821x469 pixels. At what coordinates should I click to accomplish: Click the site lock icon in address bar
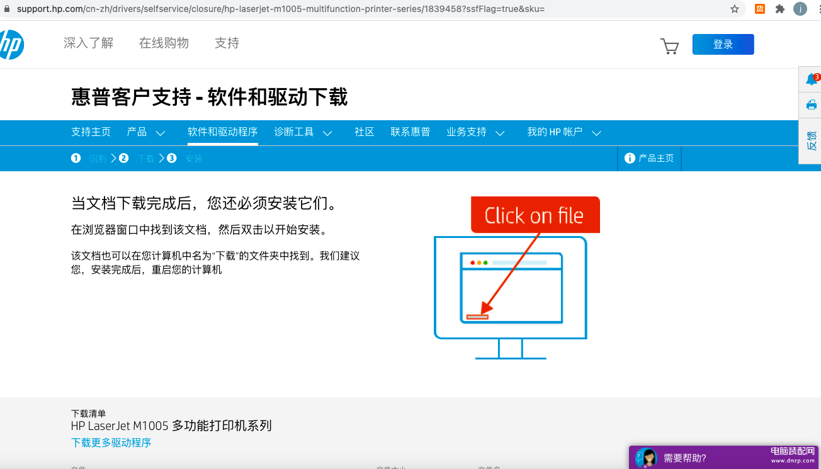(7, 9)
